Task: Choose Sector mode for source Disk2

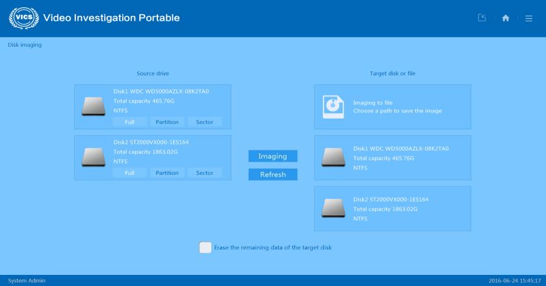Action: click(x=204, y=173)
